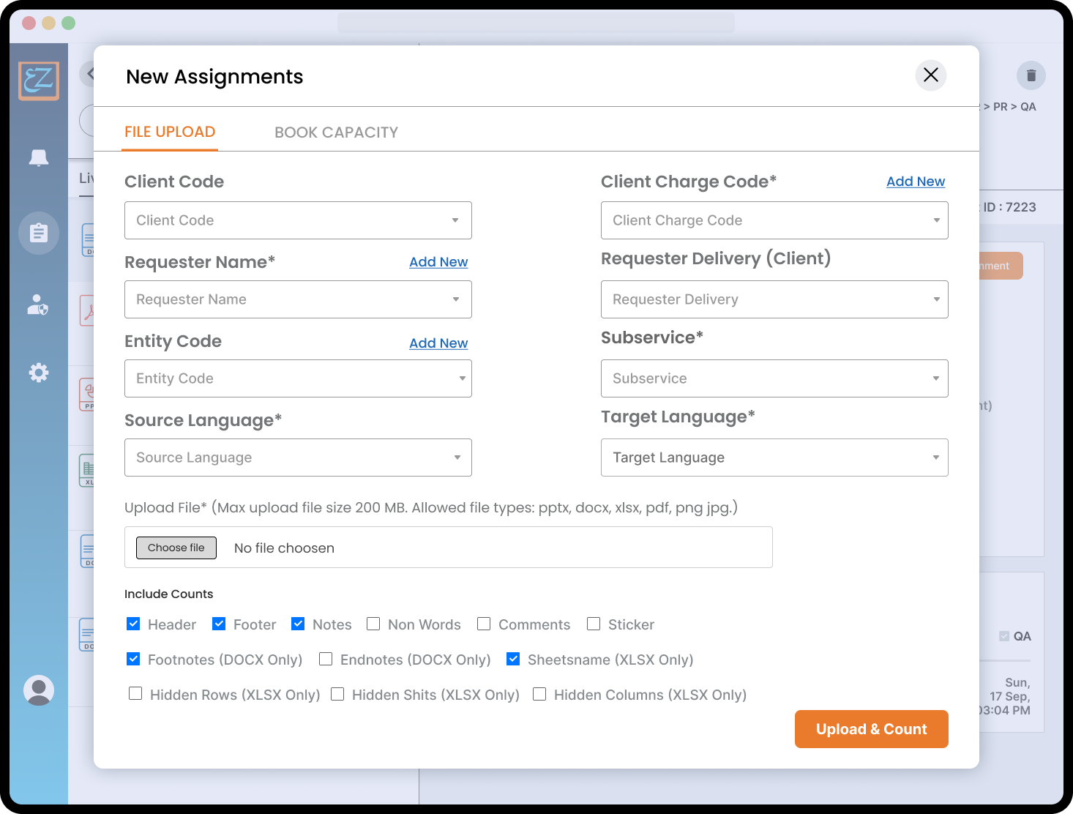The image size is (1073, 814).
Task: Open settings gear in sidebar
Action: [x=39, y=373]
